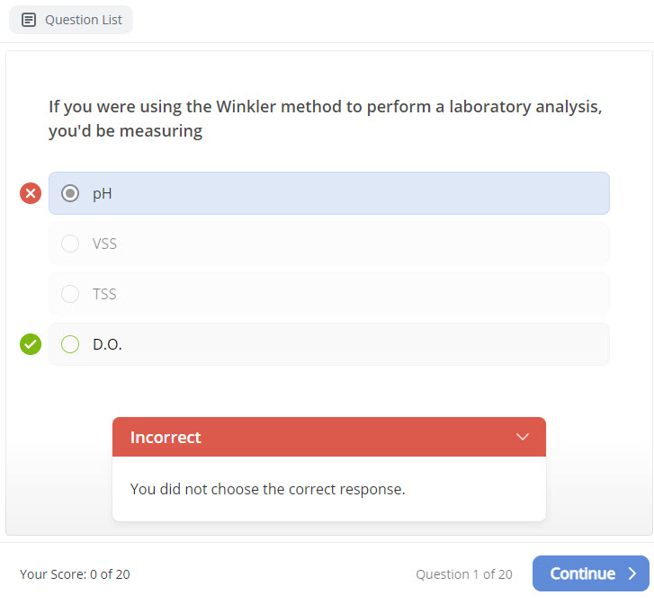The height and width of the screenshot is (604, 654).
Task: Click the VSS answer option label
Action: (x=104, y=244)
